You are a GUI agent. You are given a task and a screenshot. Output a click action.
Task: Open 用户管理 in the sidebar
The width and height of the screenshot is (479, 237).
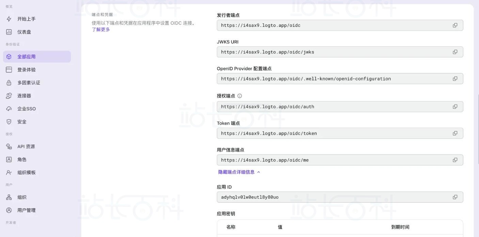click(x=37, y=210)
